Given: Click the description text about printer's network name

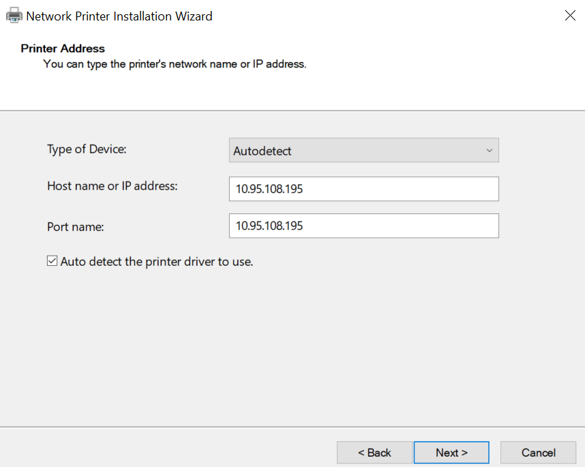Looking at the screenshot, I should click(x=175, y=64).
